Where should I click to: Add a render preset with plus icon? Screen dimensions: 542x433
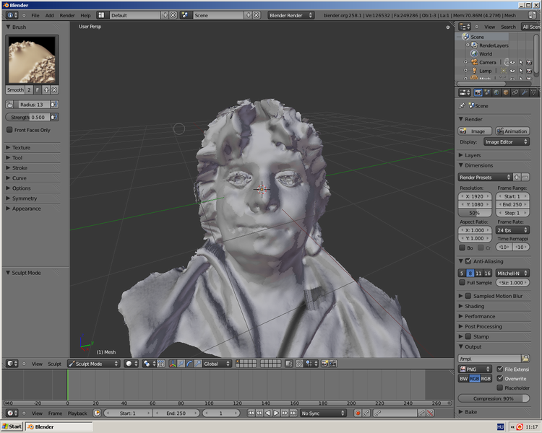pos(517,177)
